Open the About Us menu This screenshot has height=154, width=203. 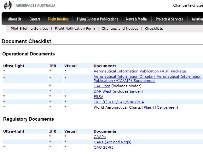point(14,19)
